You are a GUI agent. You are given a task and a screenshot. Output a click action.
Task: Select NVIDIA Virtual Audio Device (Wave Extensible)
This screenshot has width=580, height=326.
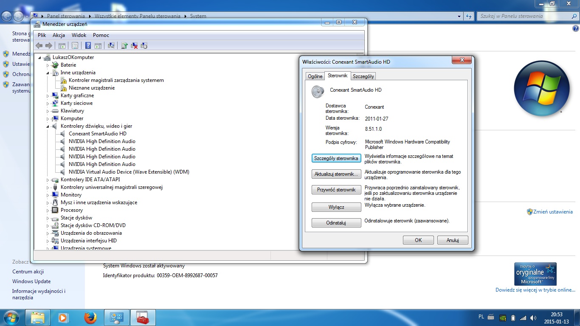(129, 172)
